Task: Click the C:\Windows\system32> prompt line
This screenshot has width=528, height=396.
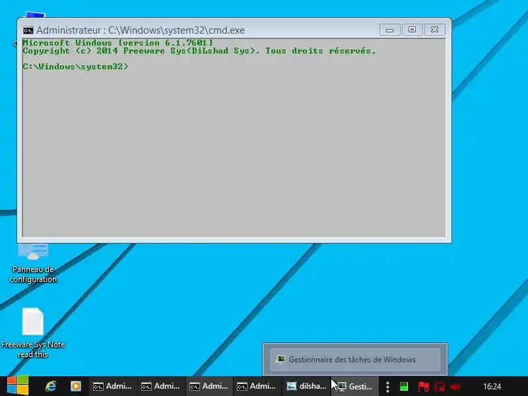Action: (75, 67)
